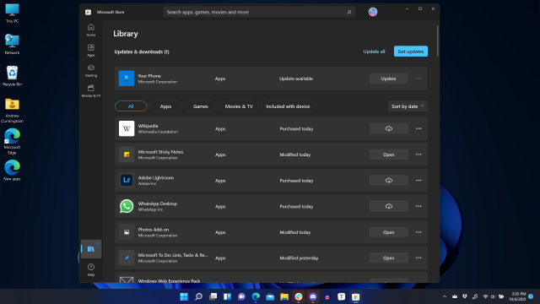Go to Home in the Store sidebar

(91, 30)
